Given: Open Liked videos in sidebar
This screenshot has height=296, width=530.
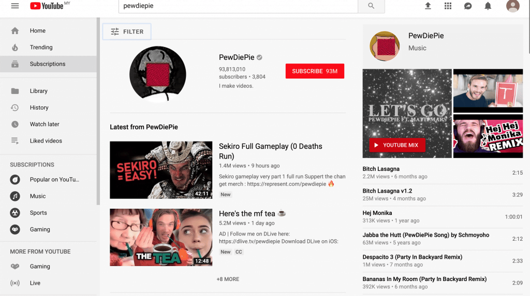Looking at the screenshot, I should pyautogui.click(x=48, y=141).
